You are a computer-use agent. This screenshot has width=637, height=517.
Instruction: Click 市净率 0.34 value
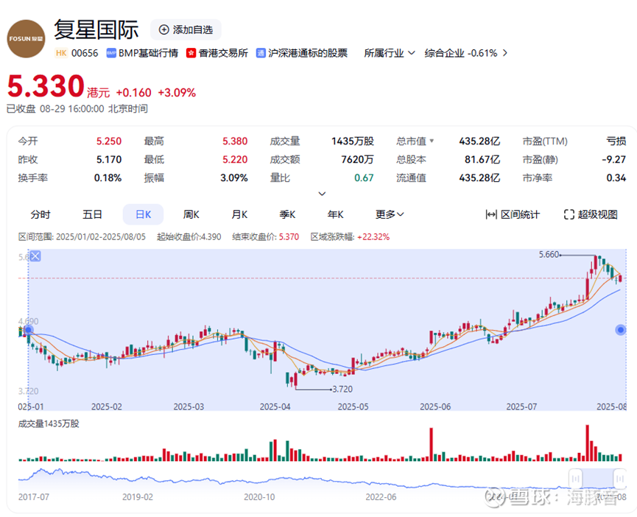pyautogui.click(x=616, y=178)
